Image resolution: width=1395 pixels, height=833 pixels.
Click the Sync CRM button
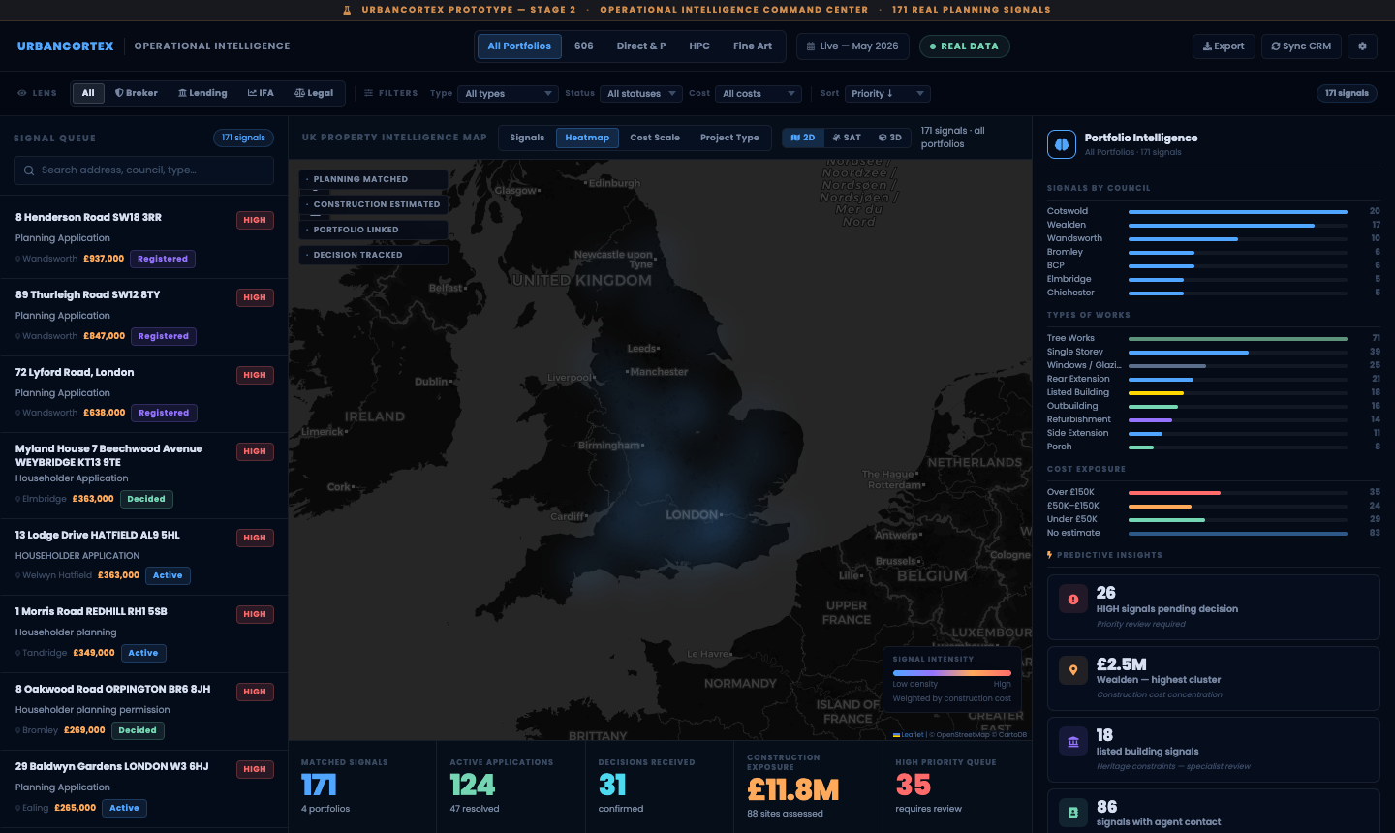[1301, 46]
